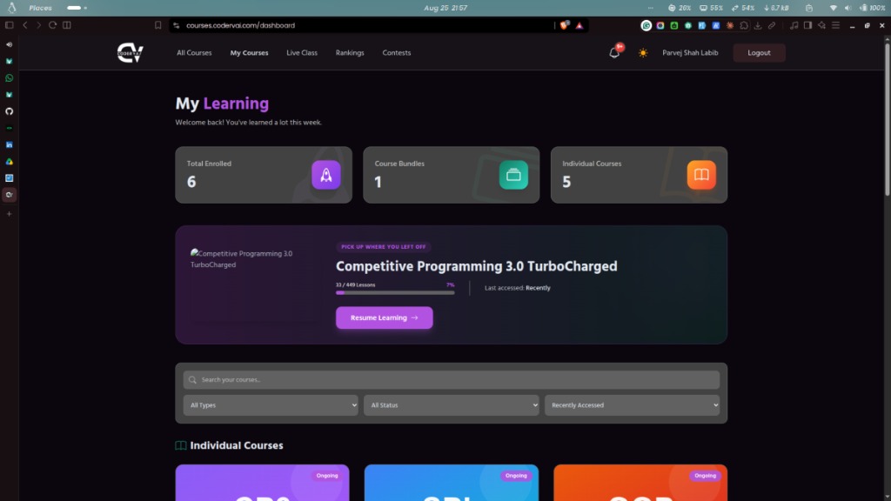Open the Grammarly extension icon
891x501 pixels.
pyautogui.click(x=646, y=25)
